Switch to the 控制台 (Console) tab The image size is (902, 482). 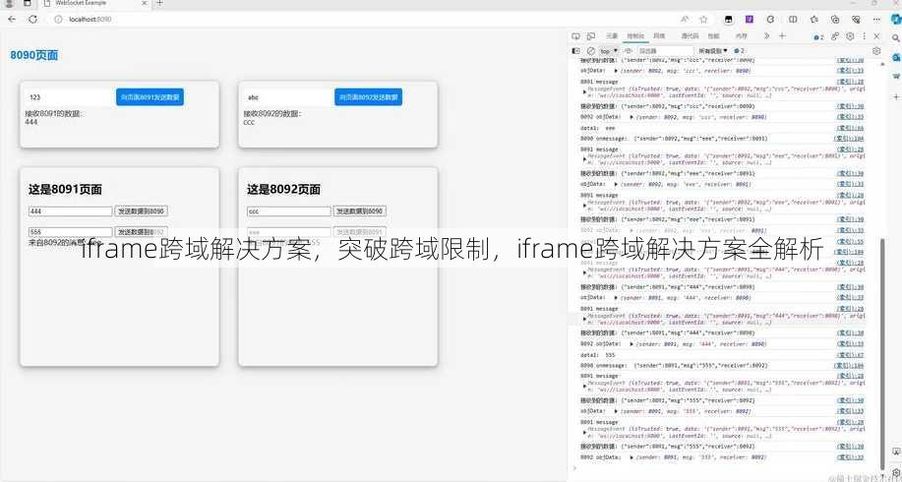(x=635, y=36)
